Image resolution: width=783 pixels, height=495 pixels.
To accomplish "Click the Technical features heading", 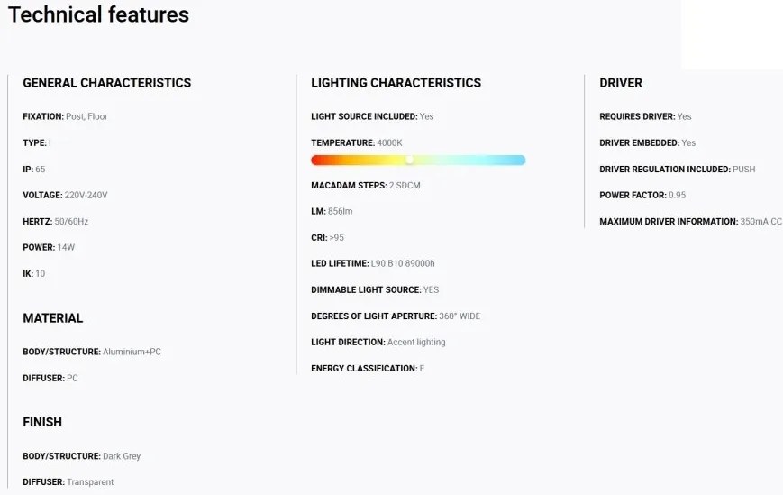I will [x=98, y=15].
